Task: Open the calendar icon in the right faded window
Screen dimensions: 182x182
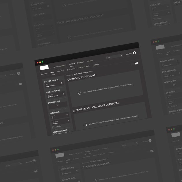Action: (x=179, y=73)
